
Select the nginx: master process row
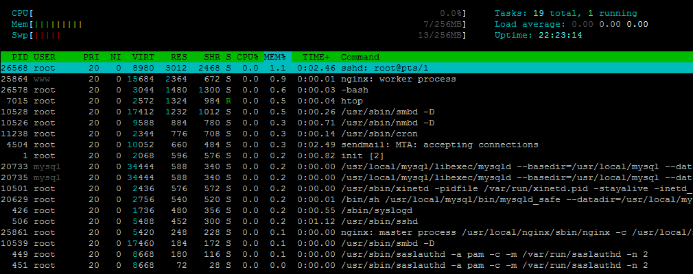click(346, 232)
